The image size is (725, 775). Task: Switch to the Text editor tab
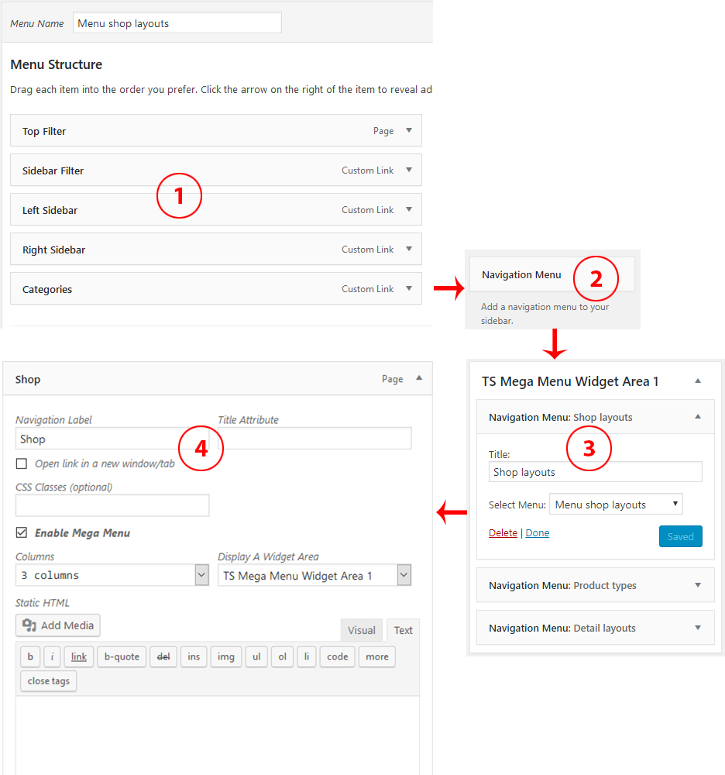click(404, 630)
